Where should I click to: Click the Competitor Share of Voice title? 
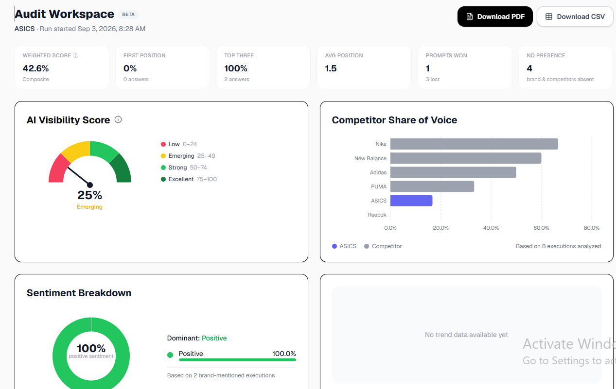click(x=394, y=120)
